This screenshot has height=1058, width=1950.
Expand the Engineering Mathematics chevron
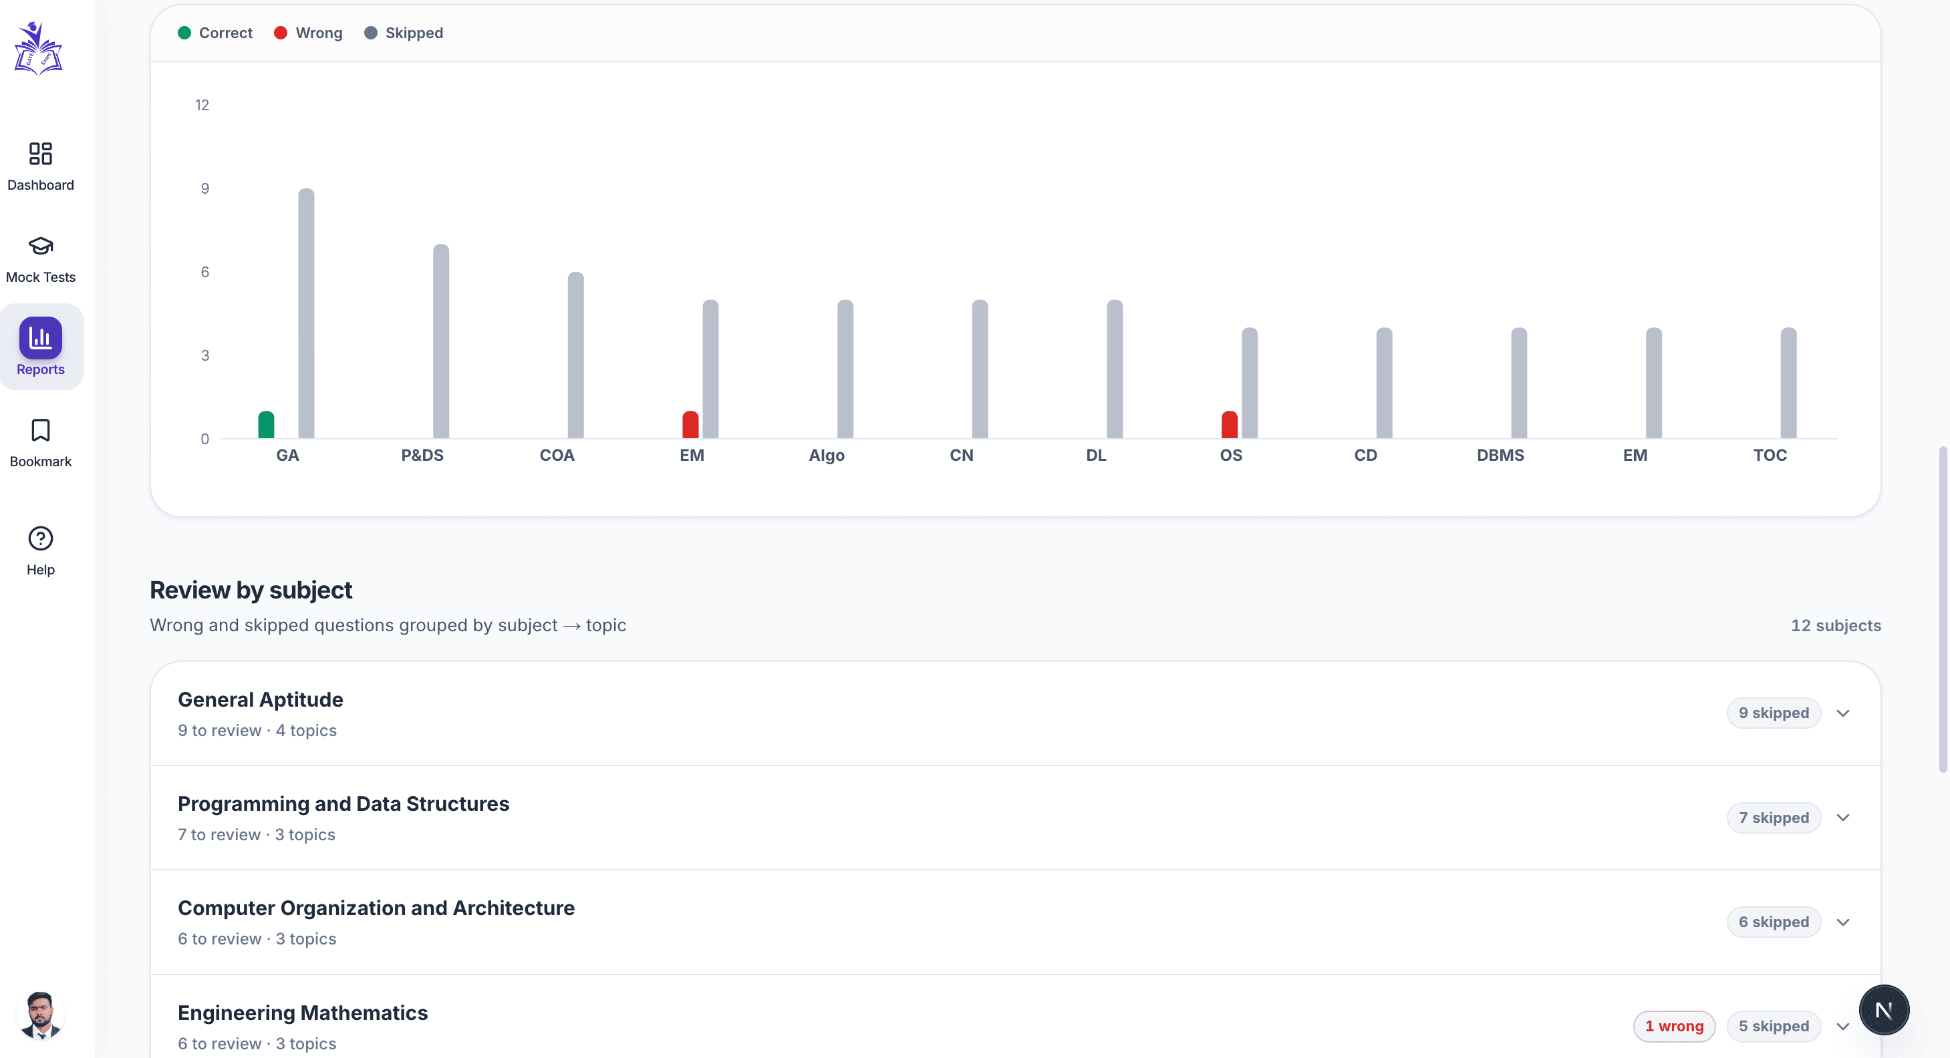1842,1026
